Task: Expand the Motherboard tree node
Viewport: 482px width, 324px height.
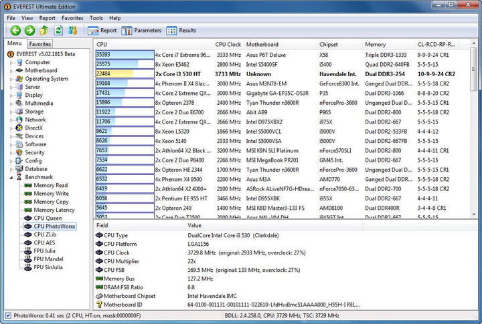Action: [x=11, y=71]
